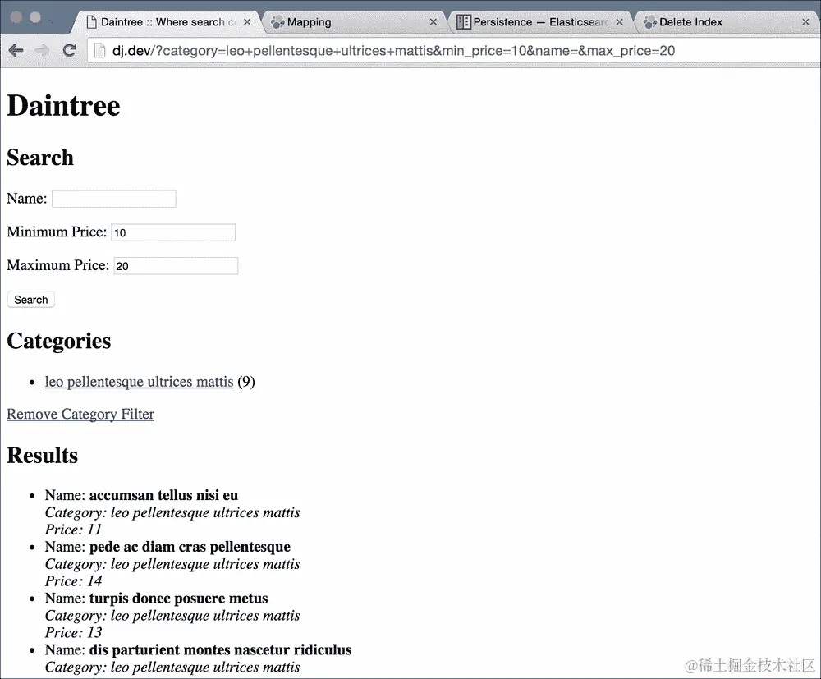The height and width of the screenshot is (679, 821).
Task: Click the browser forward arrow
Action: [x=43, y=51]
